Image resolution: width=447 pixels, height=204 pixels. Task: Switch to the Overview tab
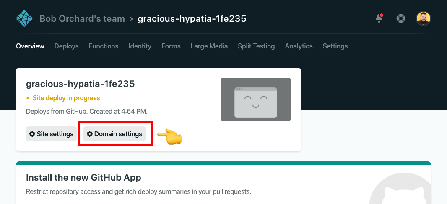[30, 46]
